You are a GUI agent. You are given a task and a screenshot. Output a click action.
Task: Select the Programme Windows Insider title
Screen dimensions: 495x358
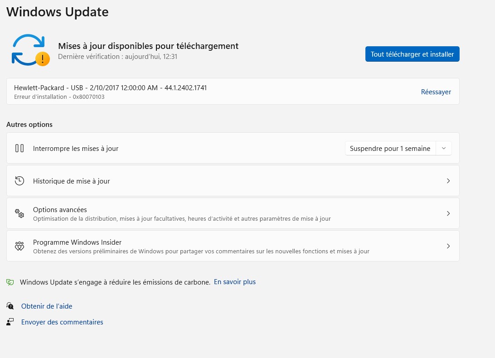[78, 242]
